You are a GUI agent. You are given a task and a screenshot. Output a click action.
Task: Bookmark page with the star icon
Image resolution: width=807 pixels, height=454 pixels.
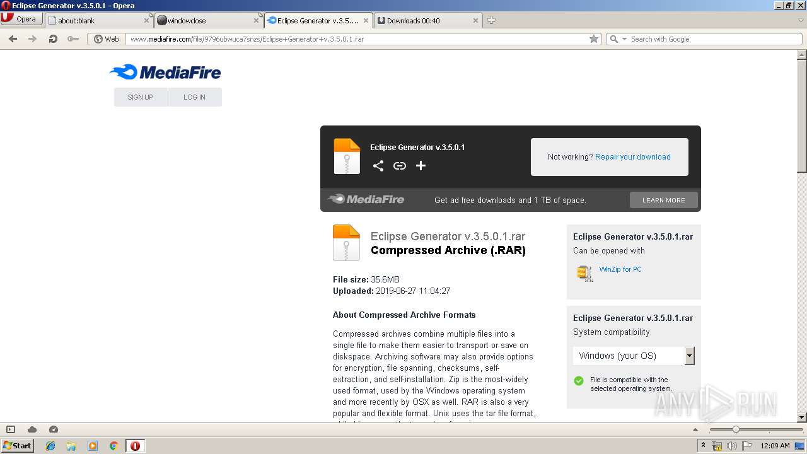pos(593,39)
